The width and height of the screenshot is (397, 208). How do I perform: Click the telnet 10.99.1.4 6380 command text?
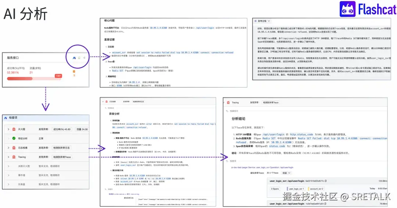(x=131, y=178)
